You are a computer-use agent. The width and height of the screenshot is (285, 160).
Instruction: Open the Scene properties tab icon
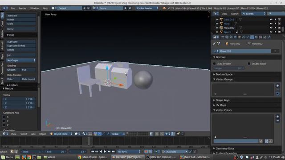click(x=231, y=37)
